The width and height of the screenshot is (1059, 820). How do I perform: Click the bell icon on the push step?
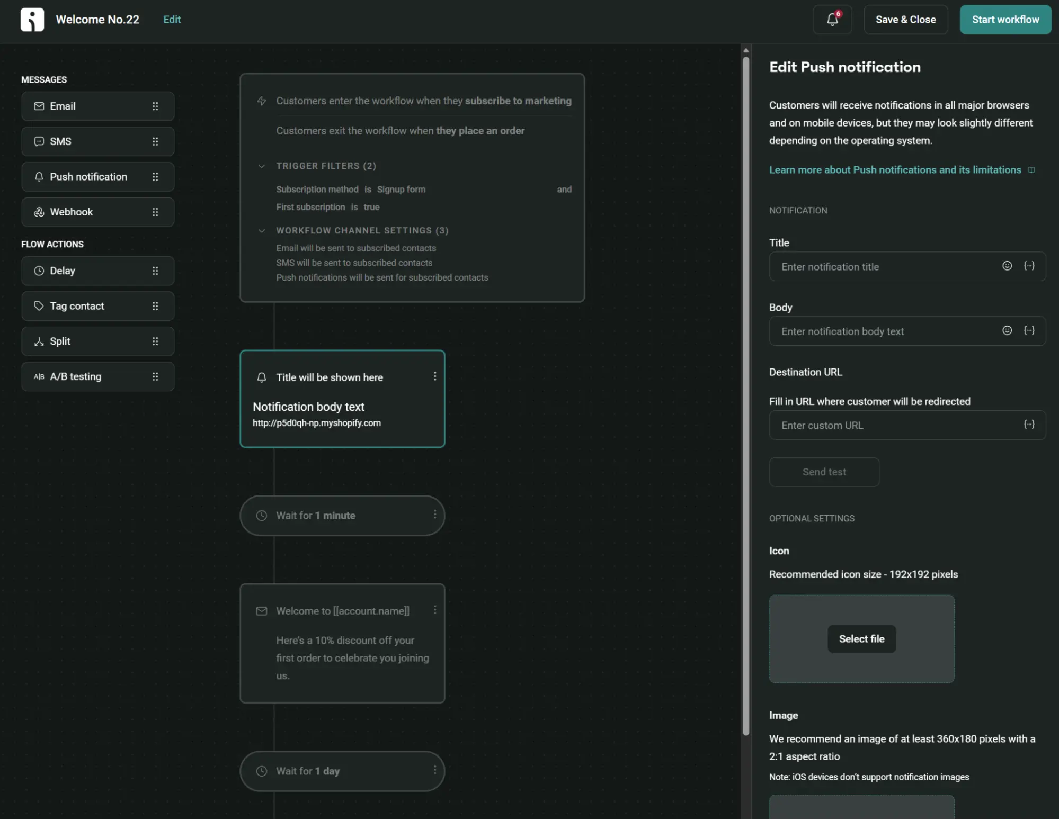point(262,377)
